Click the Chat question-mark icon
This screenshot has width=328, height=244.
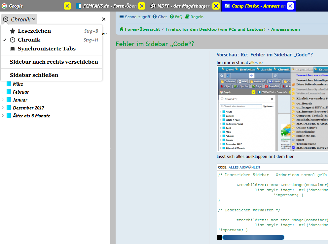click(x=155, y=16)
